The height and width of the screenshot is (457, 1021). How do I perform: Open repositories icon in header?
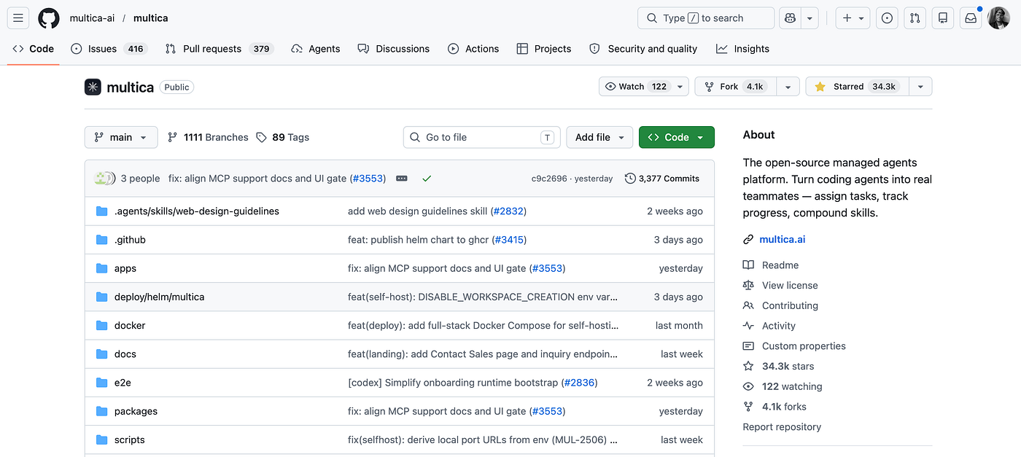[943, 18]
